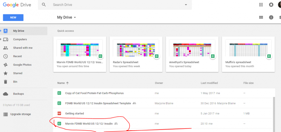Click the Sheets icon beside Marvin FDMB file row
281x132 pixels.
tap(59, 124)
